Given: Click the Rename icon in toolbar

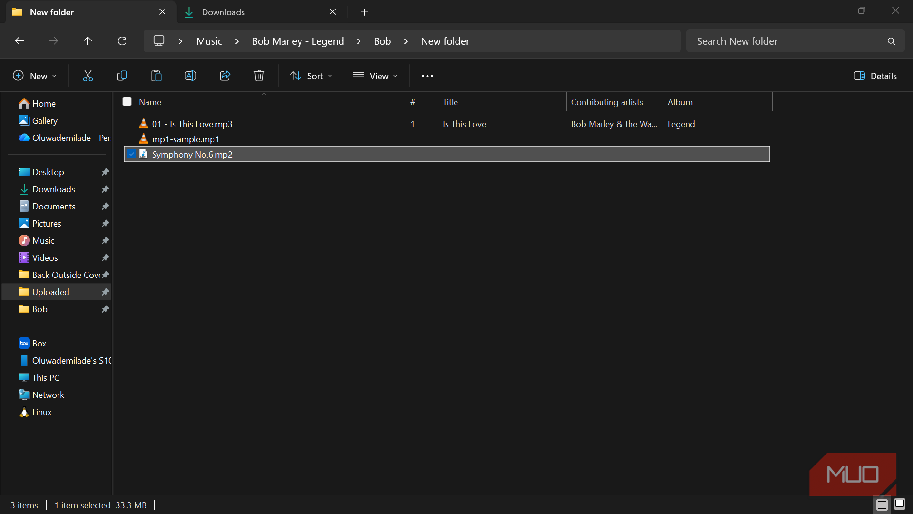Looking at the screenshot, I should [x=191, y=76].
